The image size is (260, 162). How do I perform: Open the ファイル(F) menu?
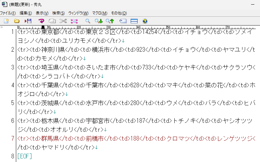click(x=8, y=13)
